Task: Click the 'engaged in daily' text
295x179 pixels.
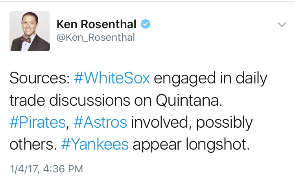Action: pyautogui.click(x=210, y=79)
